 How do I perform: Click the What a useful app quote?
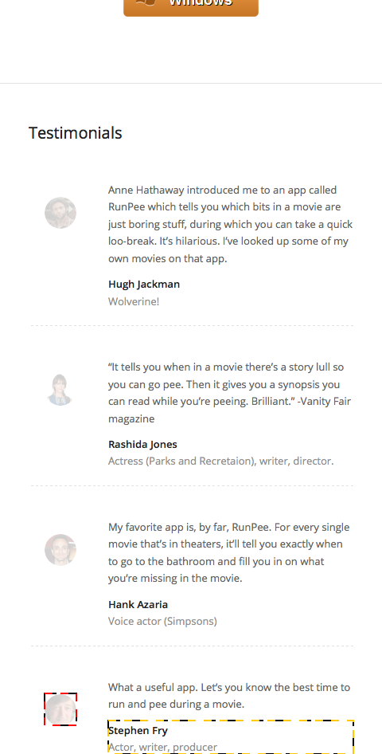[229, 696]
